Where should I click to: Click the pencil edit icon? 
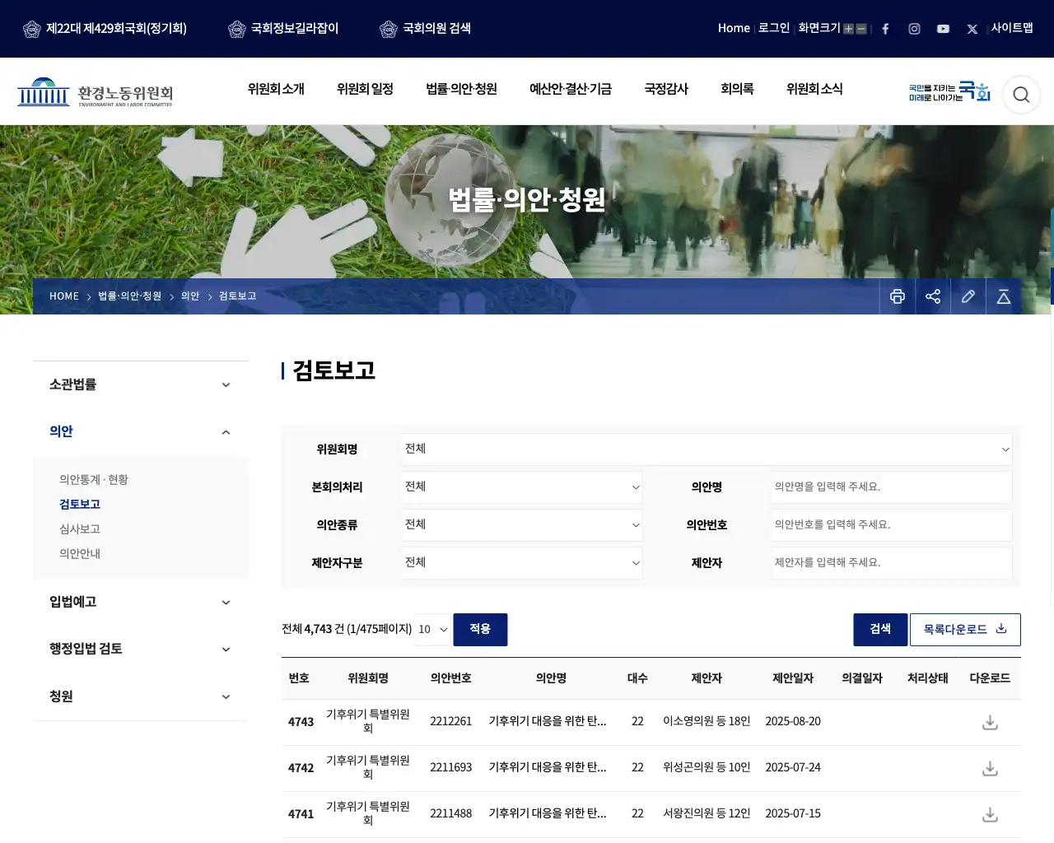point(968,296)
